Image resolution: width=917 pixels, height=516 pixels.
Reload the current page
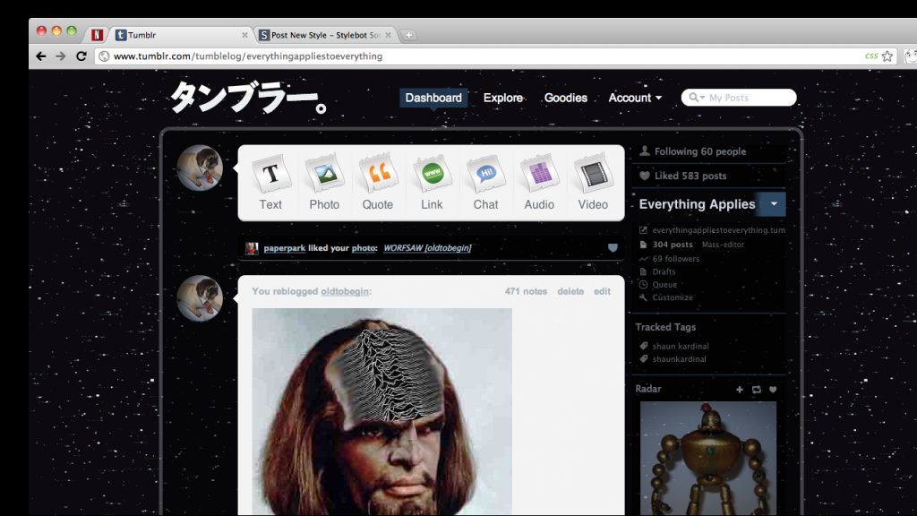coord(81,56)
